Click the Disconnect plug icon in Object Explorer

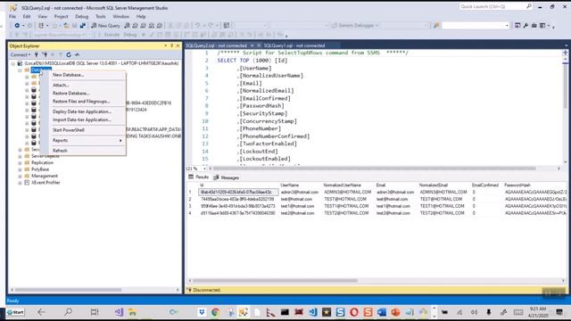45,54
